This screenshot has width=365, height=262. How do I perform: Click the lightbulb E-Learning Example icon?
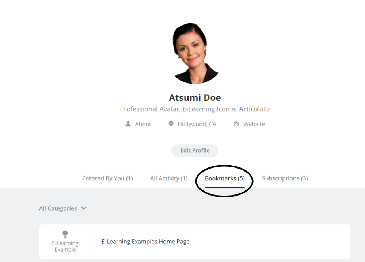(x=65, y=234)
